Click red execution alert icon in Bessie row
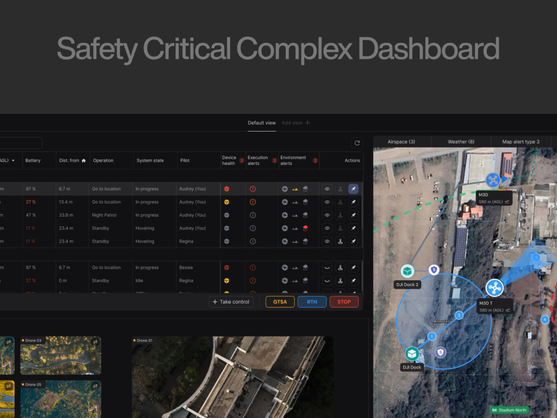Screen dimensions: 557x418 coord(253,268)
